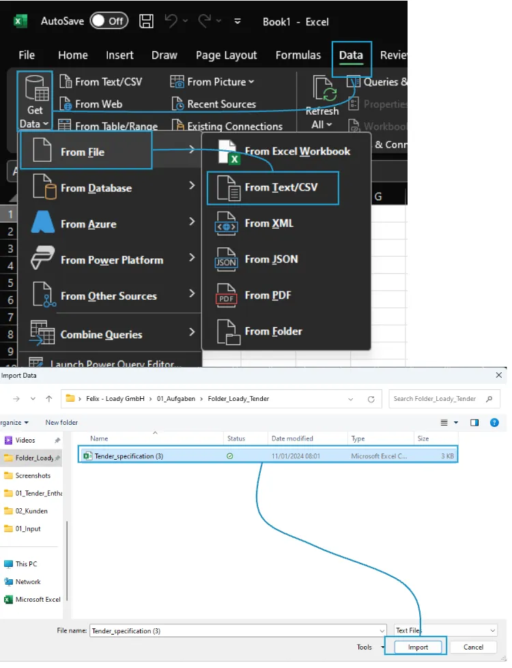Click the Forward arrow in Import Data
512x668 pixels.
16,399
